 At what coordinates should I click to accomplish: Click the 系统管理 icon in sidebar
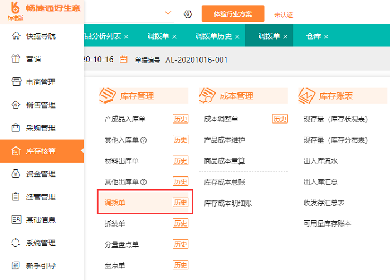coord(16,243)
